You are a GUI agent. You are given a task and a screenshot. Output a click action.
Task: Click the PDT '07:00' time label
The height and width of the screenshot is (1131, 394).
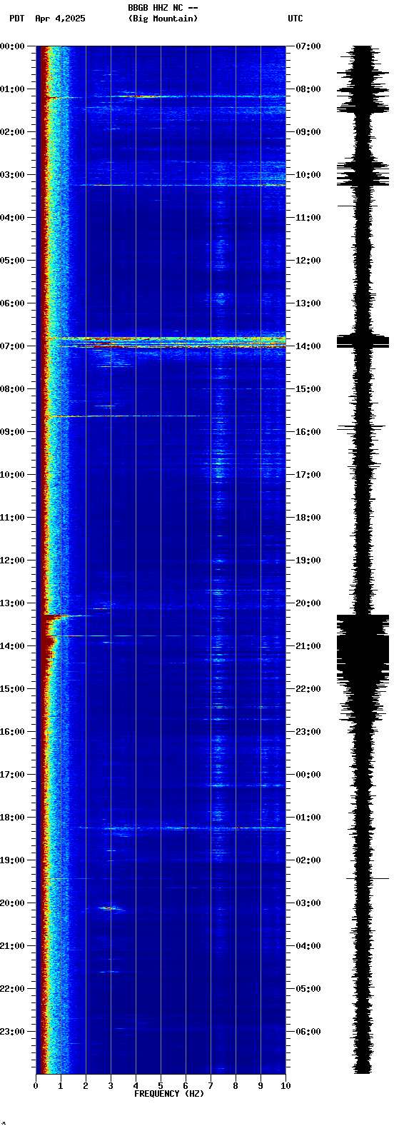coord(13,346)
